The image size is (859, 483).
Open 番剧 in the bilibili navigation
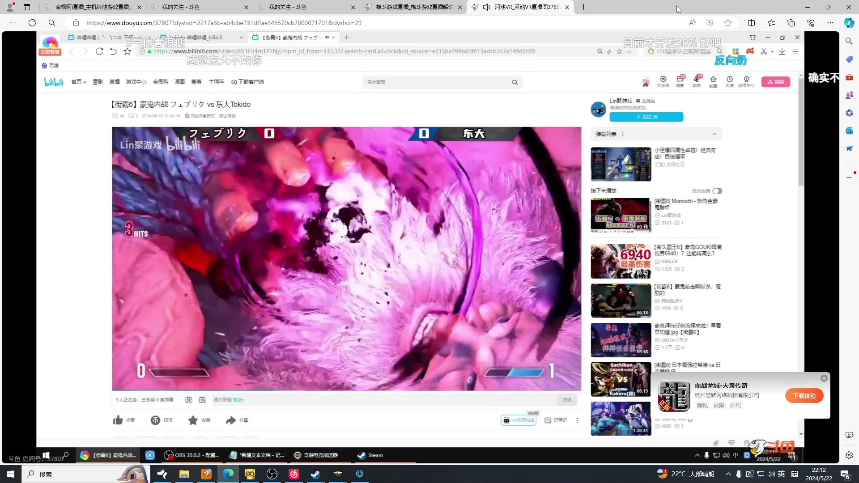click(98, 82)
